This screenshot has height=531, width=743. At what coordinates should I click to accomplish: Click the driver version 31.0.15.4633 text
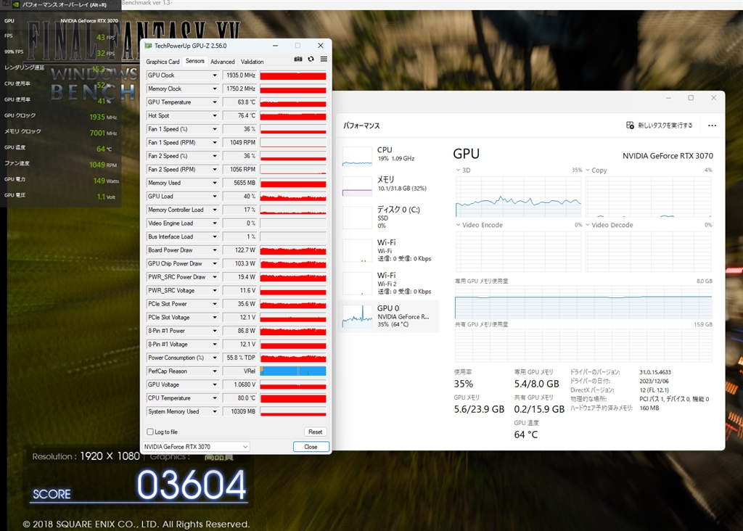click(x=655, y=372)
